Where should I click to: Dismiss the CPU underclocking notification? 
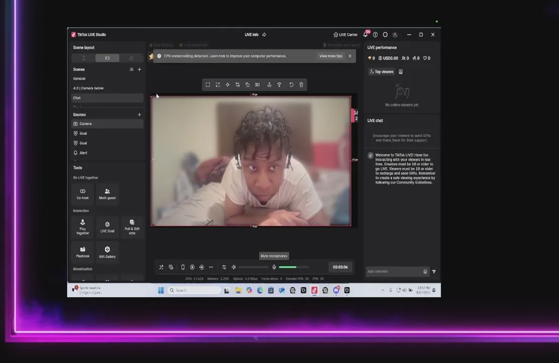(x=350, y=56)
